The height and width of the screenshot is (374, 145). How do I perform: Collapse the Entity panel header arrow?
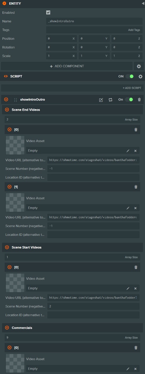pos(4,4)
